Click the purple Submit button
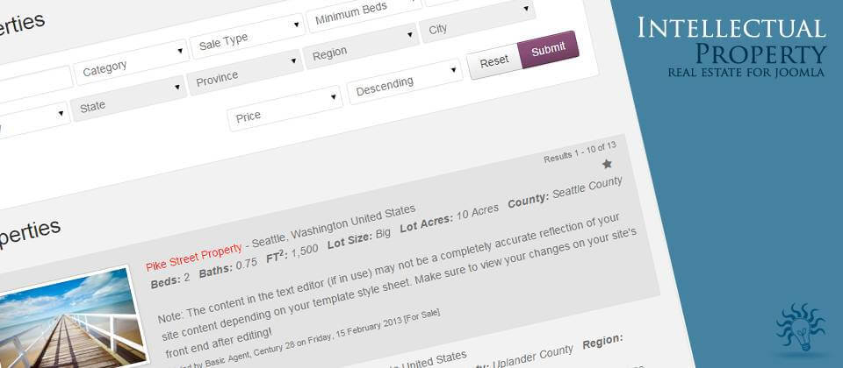 pos(548,50)
